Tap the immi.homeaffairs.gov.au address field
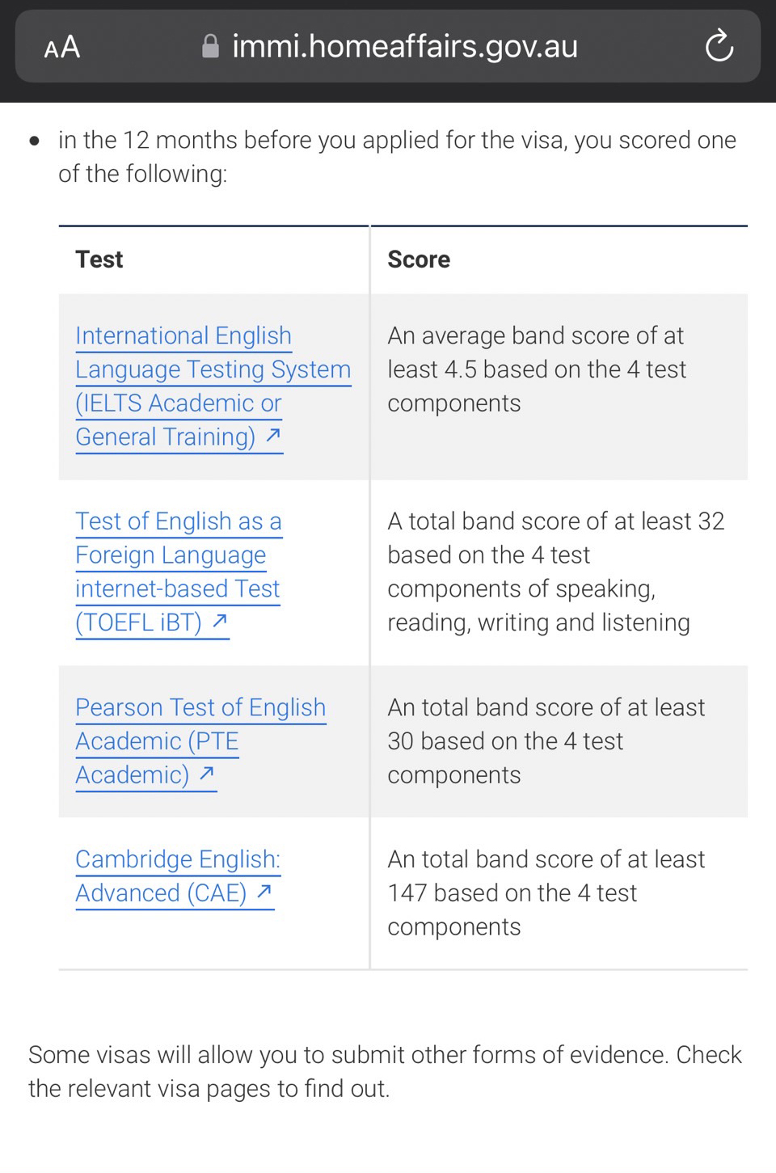 coord(404,47)
